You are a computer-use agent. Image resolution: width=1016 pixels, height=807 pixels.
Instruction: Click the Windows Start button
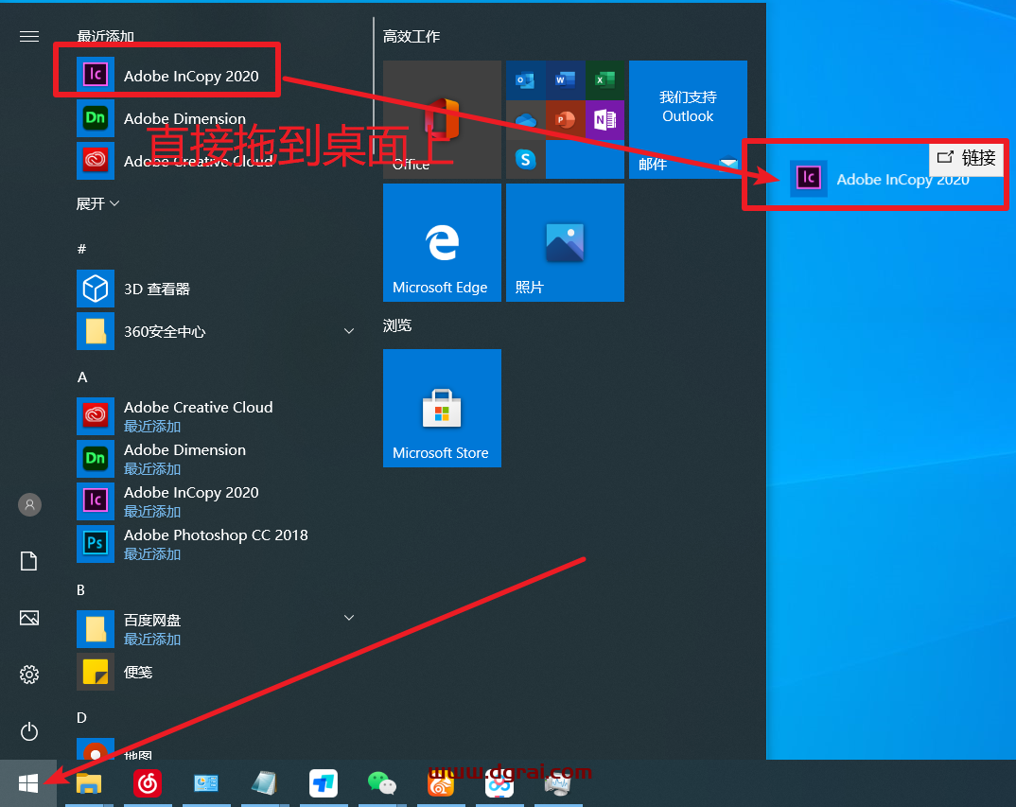tap(27, 783)
